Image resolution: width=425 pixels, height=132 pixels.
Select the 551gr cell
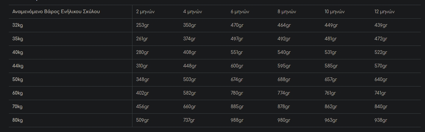pyautogui.click(x=237, y=52)
